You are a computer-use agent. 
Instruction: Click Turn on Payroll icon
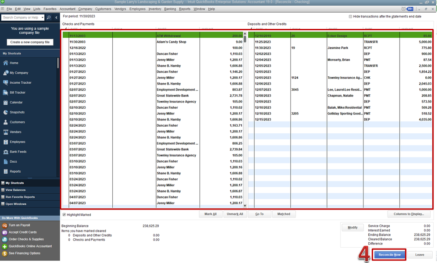4,225
